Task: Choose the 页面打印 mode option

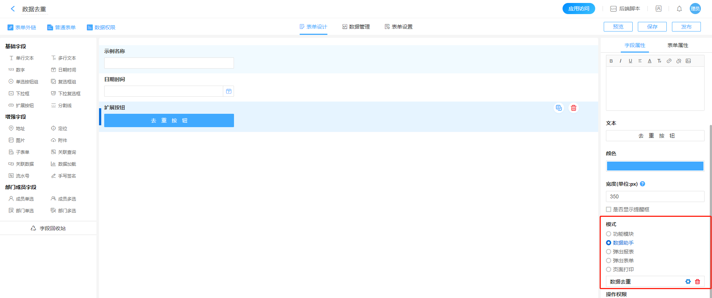Action: (x=609, y=269)
